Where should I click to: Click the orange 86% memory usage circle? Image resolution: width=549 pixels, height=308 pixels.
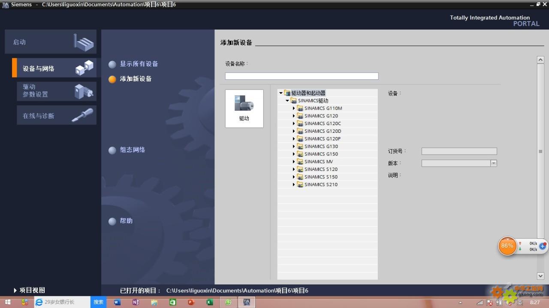[507, 246]
